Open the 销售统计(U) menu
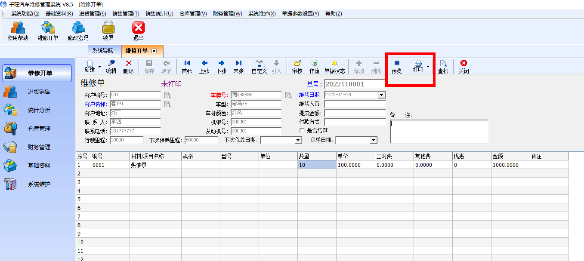584x261 pixels. coord(159,14)
